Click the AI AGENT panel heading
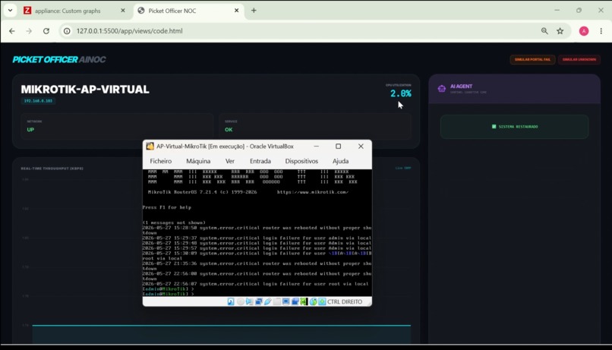The image size is (612, 350). pyautogui.click(x=462, y=87)
